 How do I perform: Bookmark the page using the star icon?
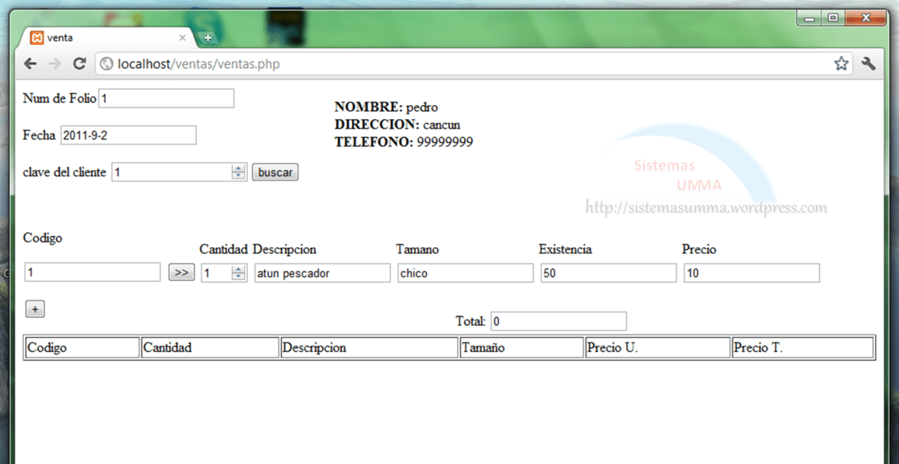[x=841, y=63]
